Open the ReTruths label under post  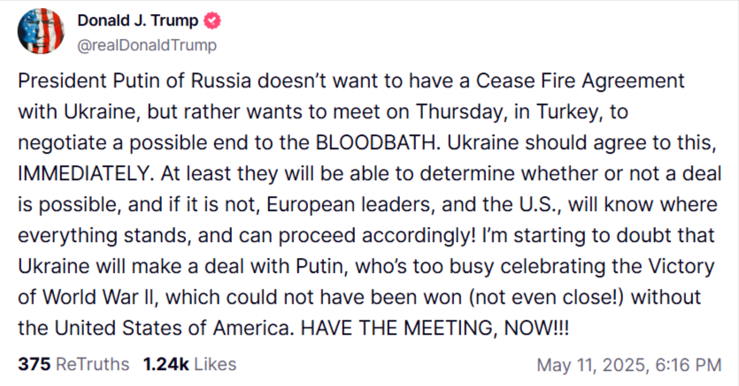point(92,365)
